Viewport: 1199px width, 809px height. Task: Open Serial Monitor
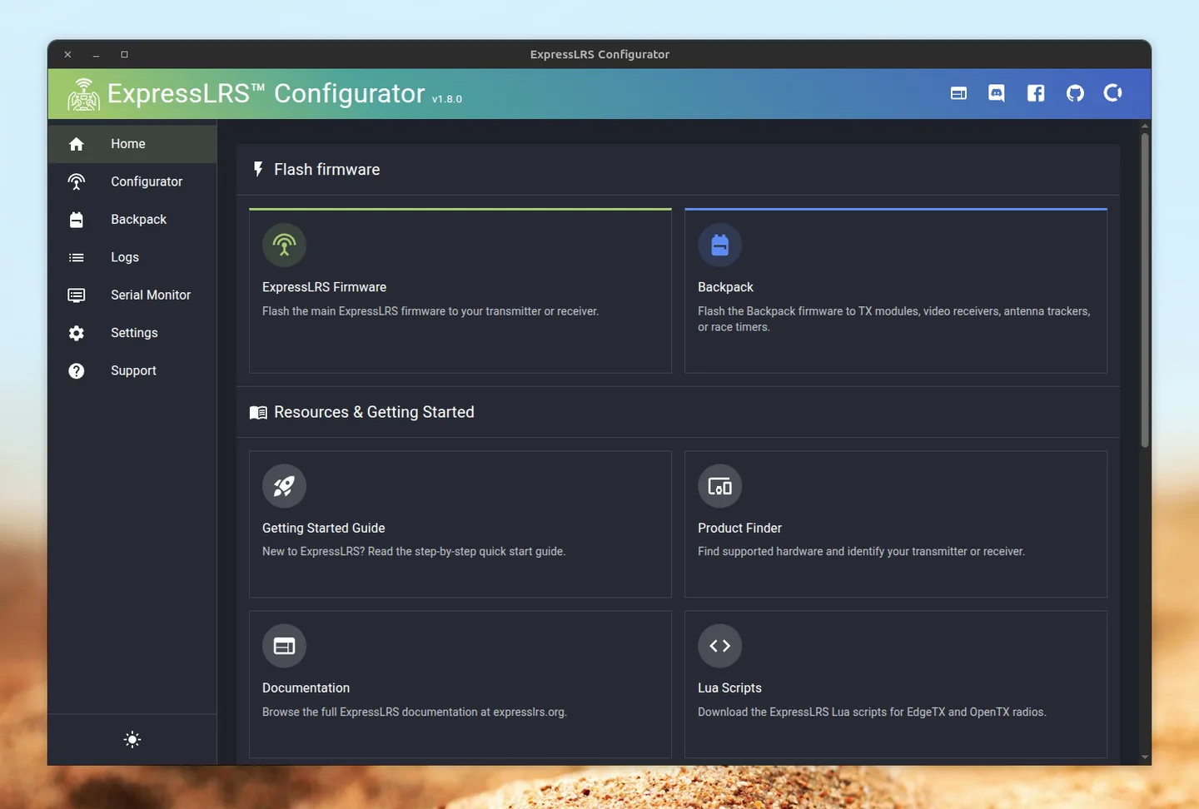[132, 295]
